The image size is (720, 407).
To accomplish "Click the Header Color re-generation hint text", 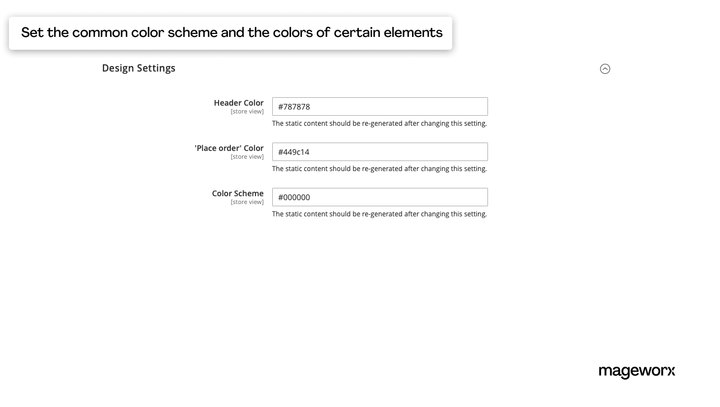I will [380, 123].
